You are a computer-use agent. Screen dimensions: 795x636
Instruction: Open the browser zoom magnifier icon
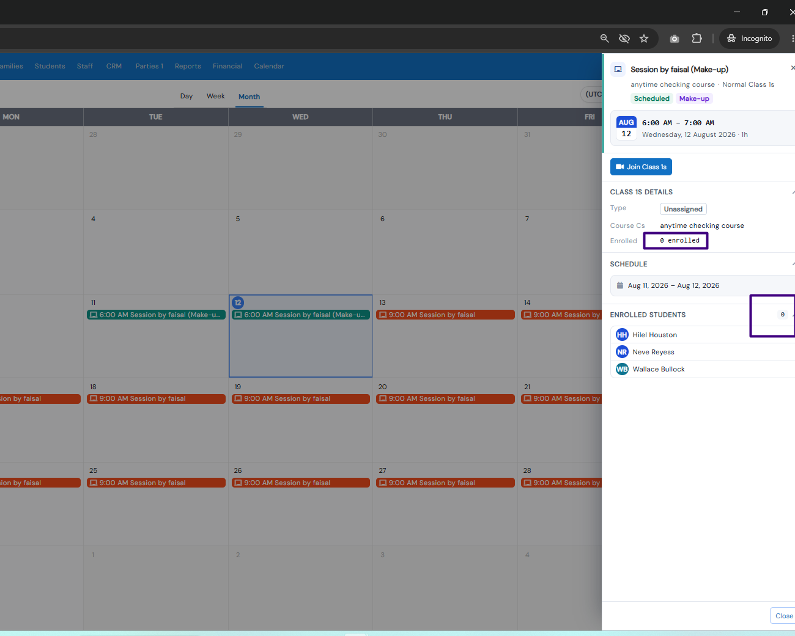[x=604, y=38]
